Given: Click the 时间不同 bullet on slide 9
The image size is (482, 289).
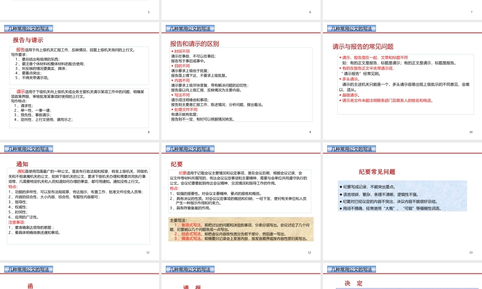Looking at the screenshot, I should click(x=180, y=51).
